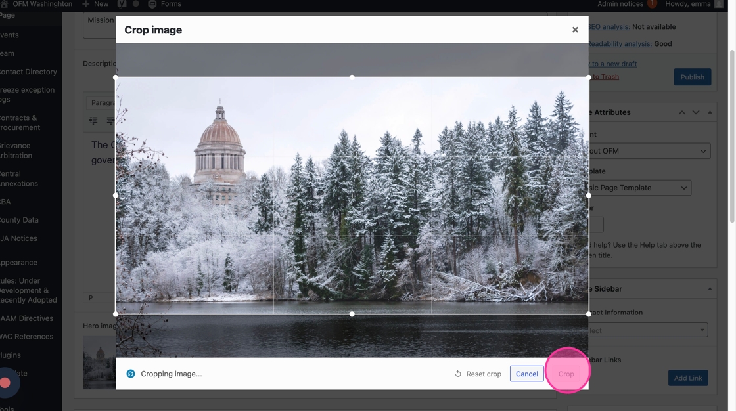Open the SAAM Directives menu item
Viewport: 736px width, 411px height.
coord(26,318)
